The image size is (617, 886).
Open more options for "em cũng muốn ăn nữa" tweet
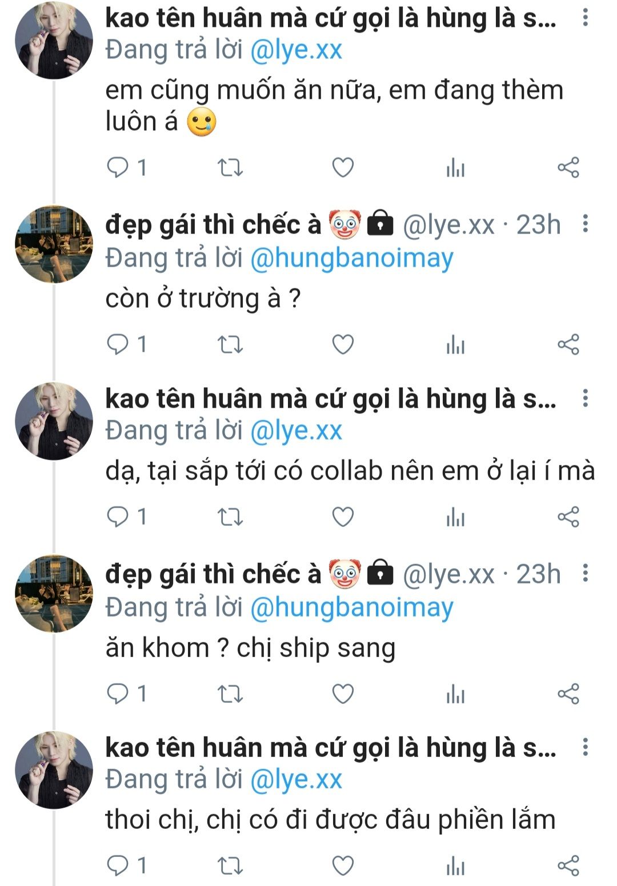coord(586,18)
